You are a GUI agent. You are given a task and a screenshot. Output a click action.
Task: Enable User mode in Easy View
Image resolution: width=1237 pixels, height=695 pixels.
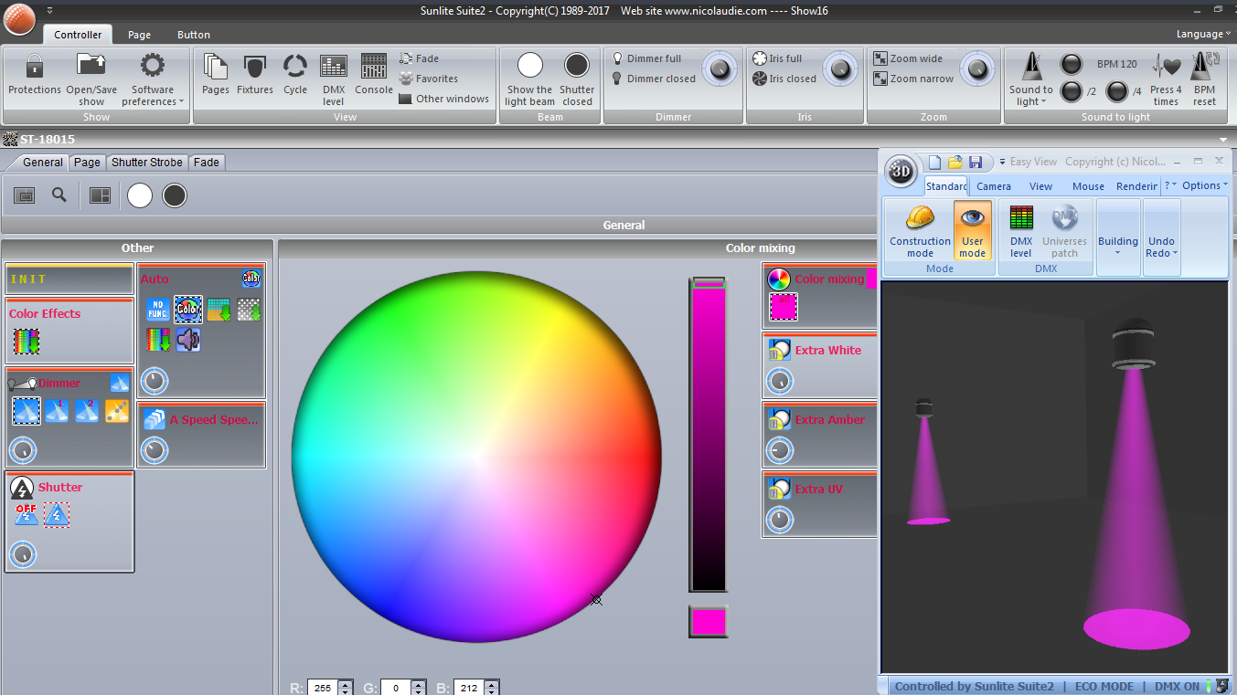973,232
